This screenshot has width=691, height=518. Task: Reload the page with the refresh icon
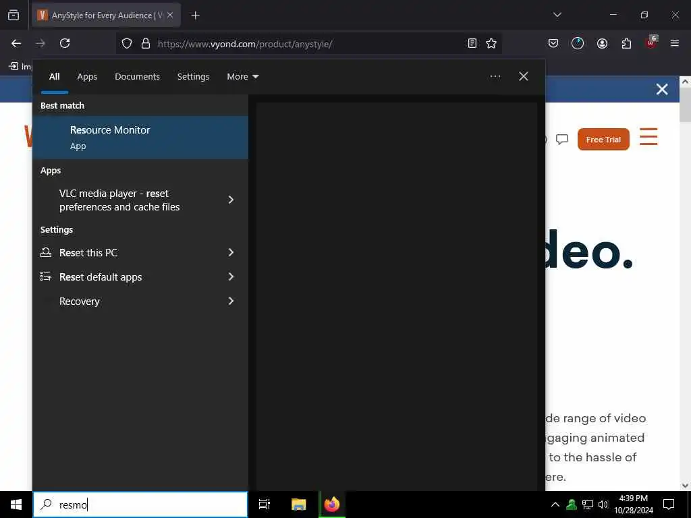pos(65,43)
